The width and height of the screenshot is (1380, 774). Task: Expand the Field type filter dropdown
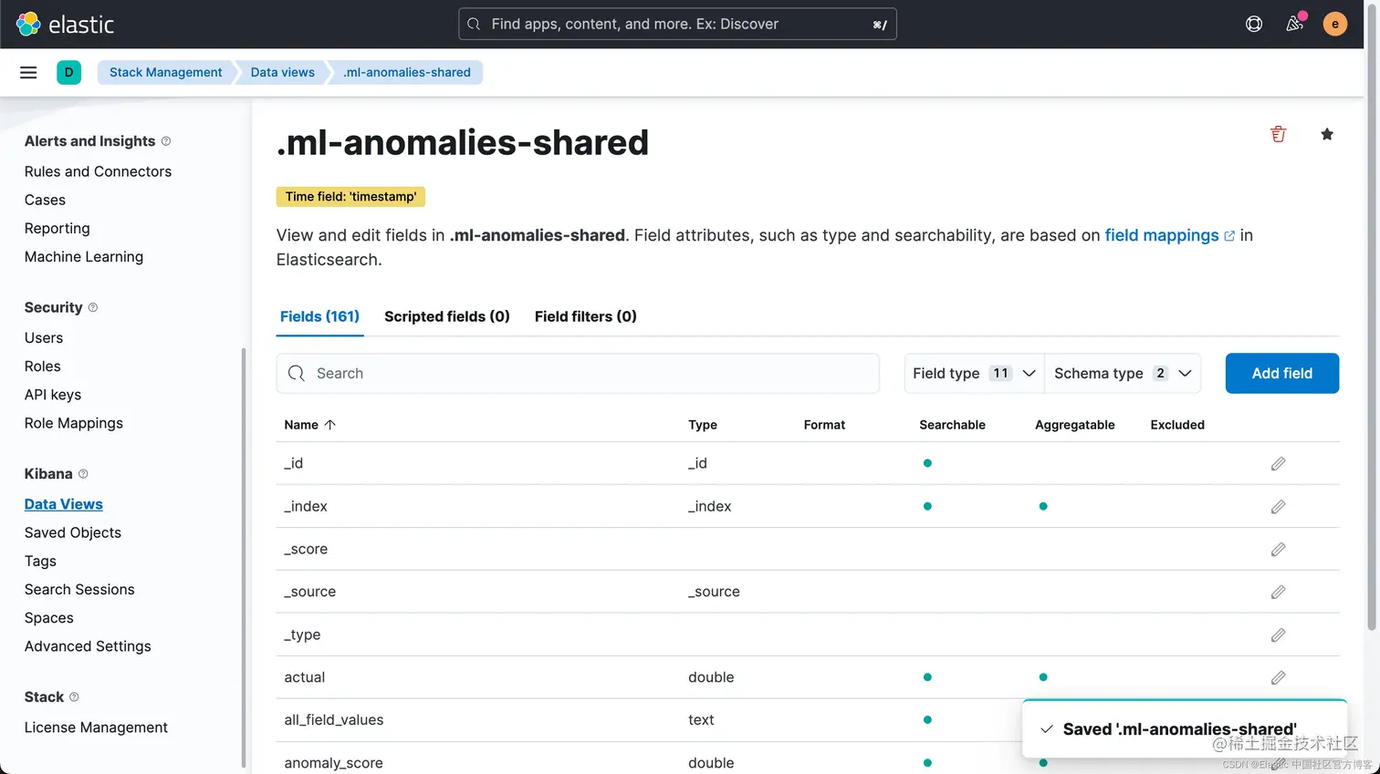pos(974,374)
